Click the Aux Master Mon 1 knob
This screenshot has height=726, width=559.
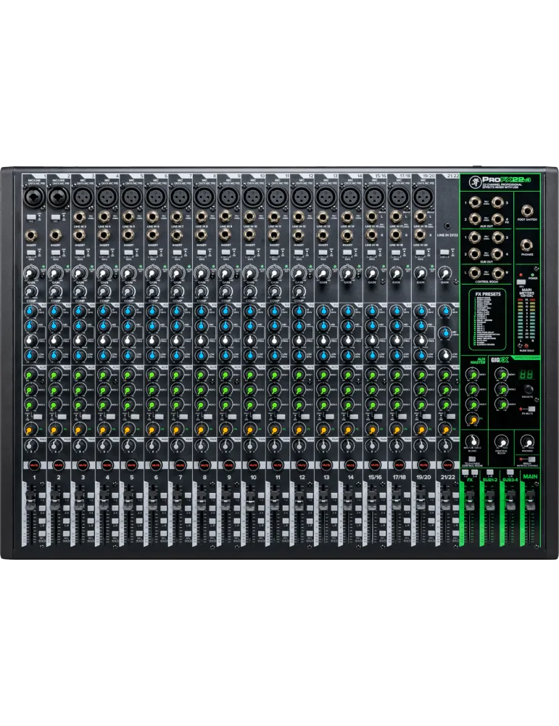472,375
